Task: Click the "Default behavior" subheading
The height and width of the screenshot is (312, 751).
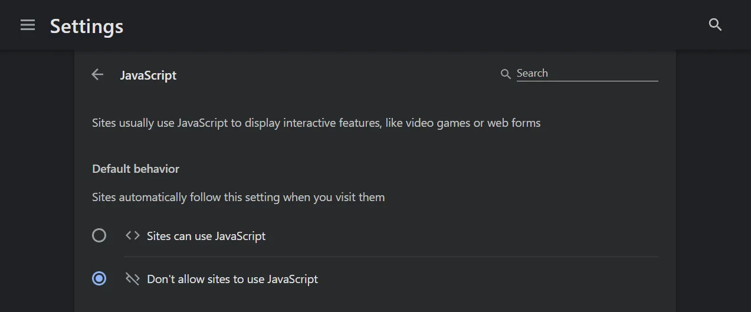Action: [x=136, y=169]
